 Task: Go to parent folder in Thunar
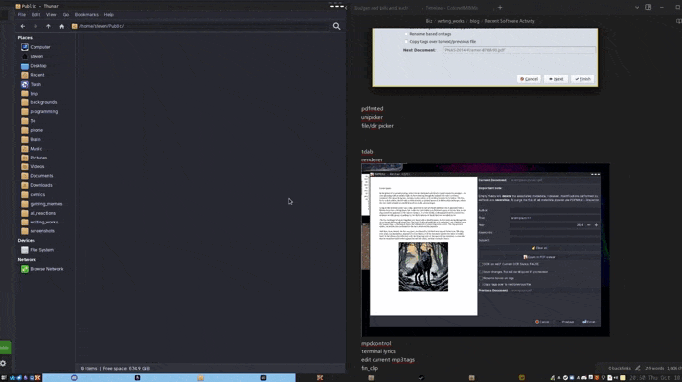pos(48,26)
